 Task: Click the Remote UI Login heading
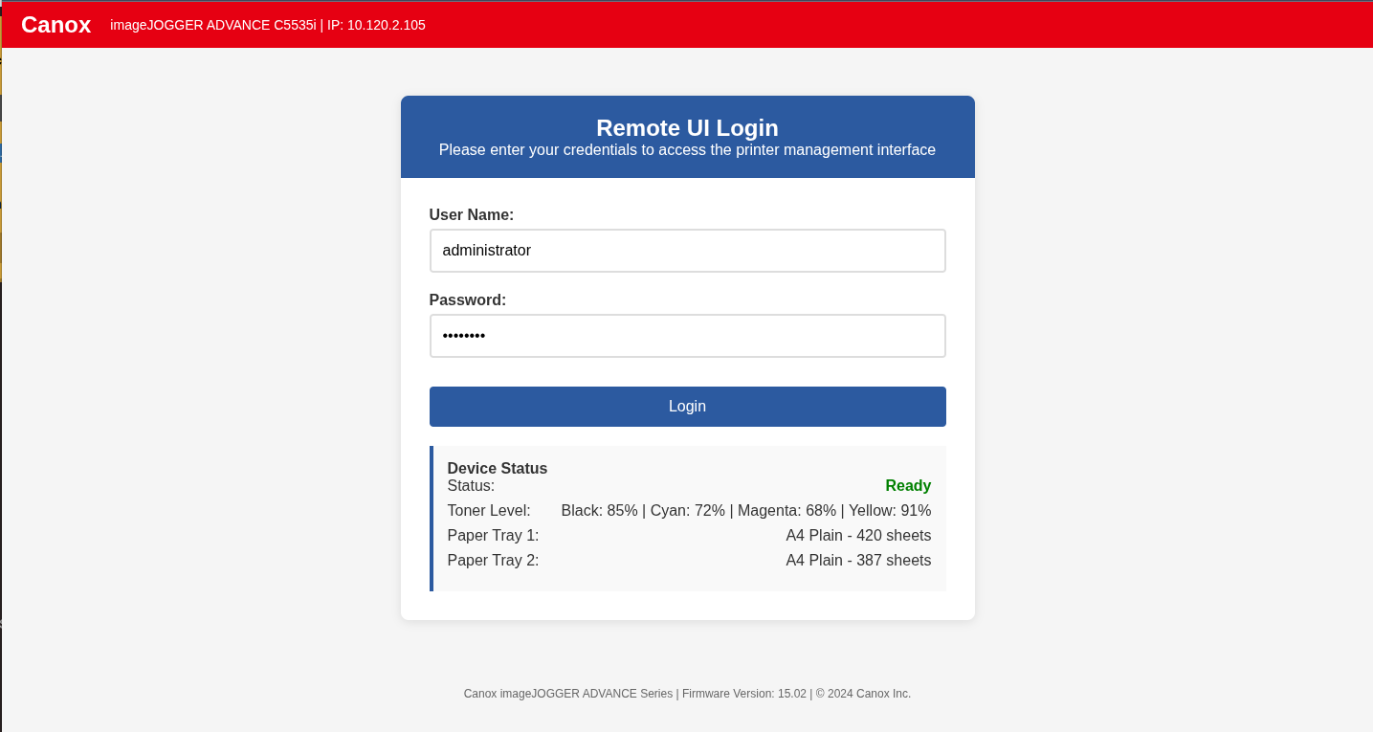[x=687, y=128]
